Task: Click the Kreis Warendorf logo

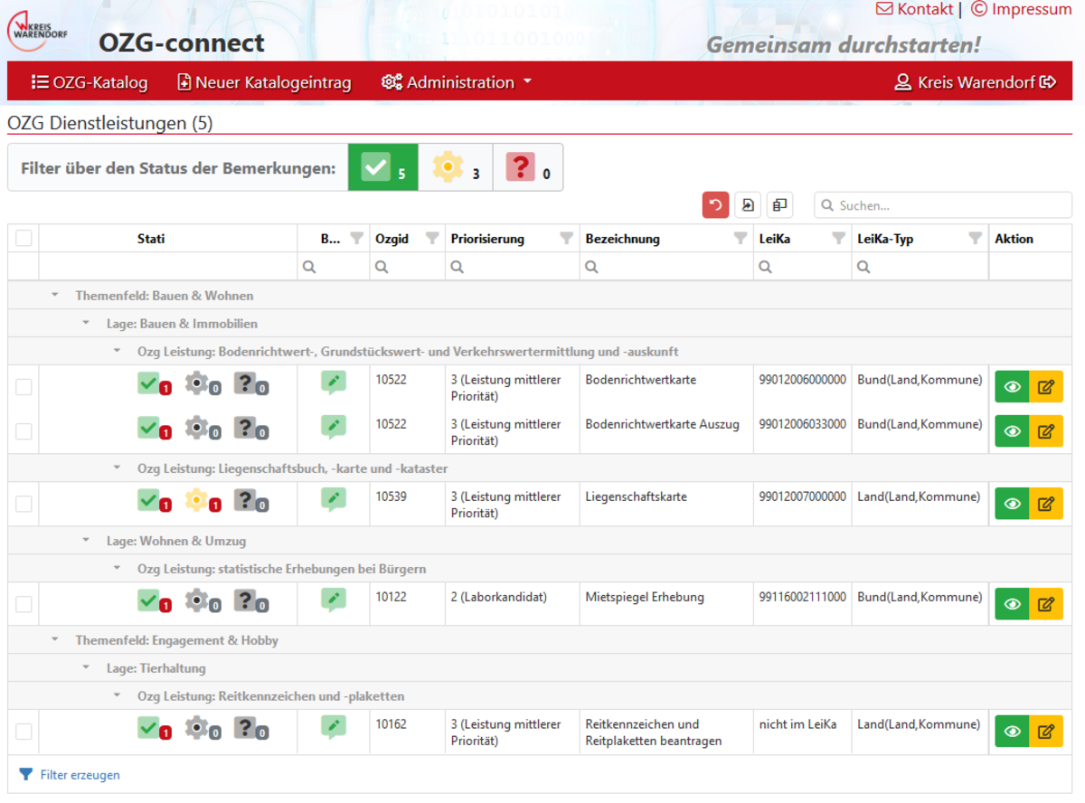Action: coord(38,30)
